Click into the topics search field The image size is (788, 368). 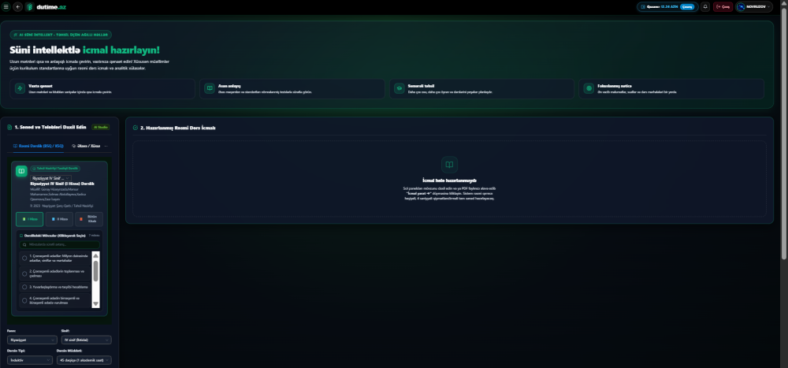[59, 245]
